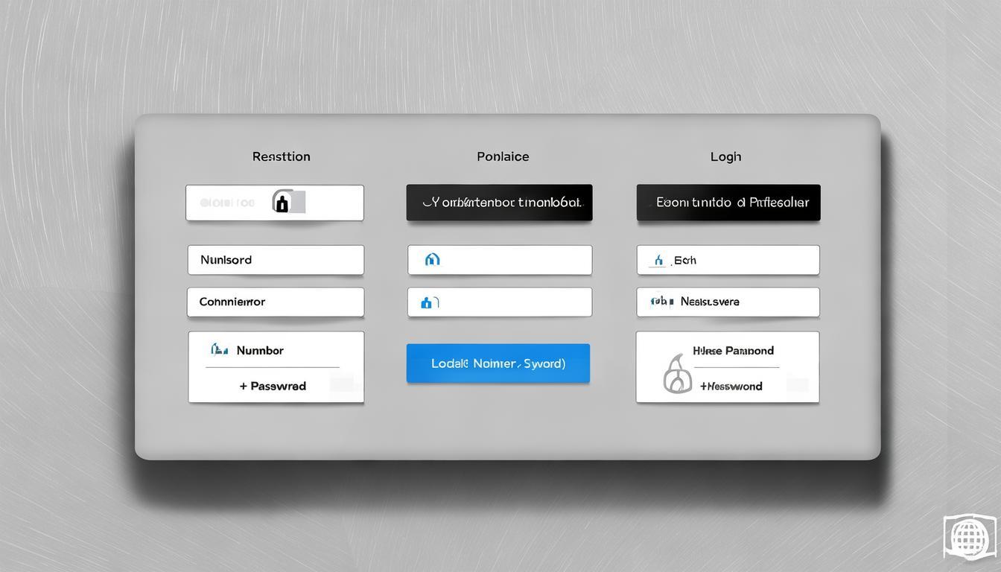This screenshot has height=572, width=1001.
Task: Click into the Connnierror input field
Action: 276,302
